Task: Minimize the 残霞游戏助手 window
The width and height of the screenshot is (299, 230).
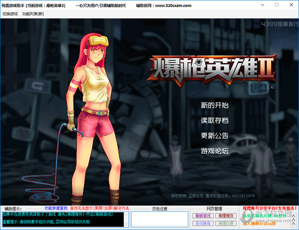Action: 263,5
